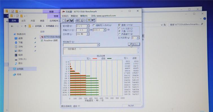Click the properties checkmark icon in front Explorer title bar
213x112 pixels.
click(x=17, y=16)
